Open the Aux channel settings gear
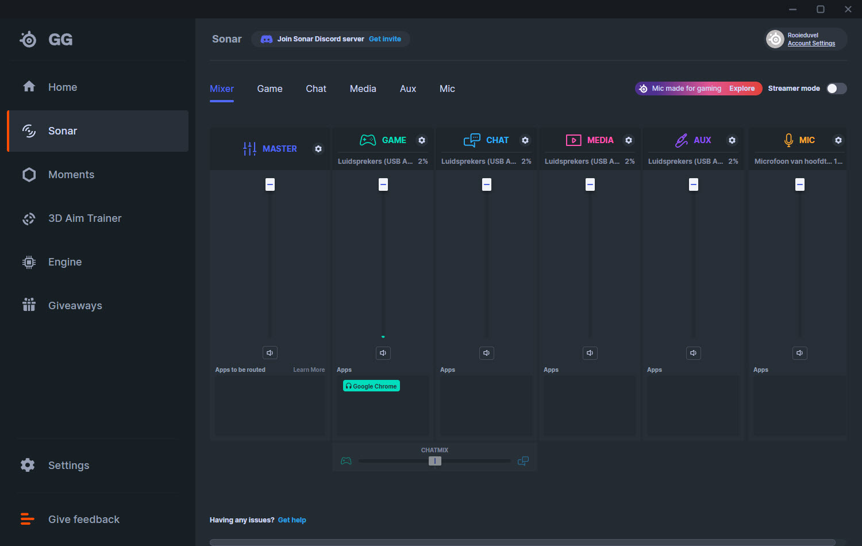The width and height of the screenshot is (862, 546). [732, 140]
